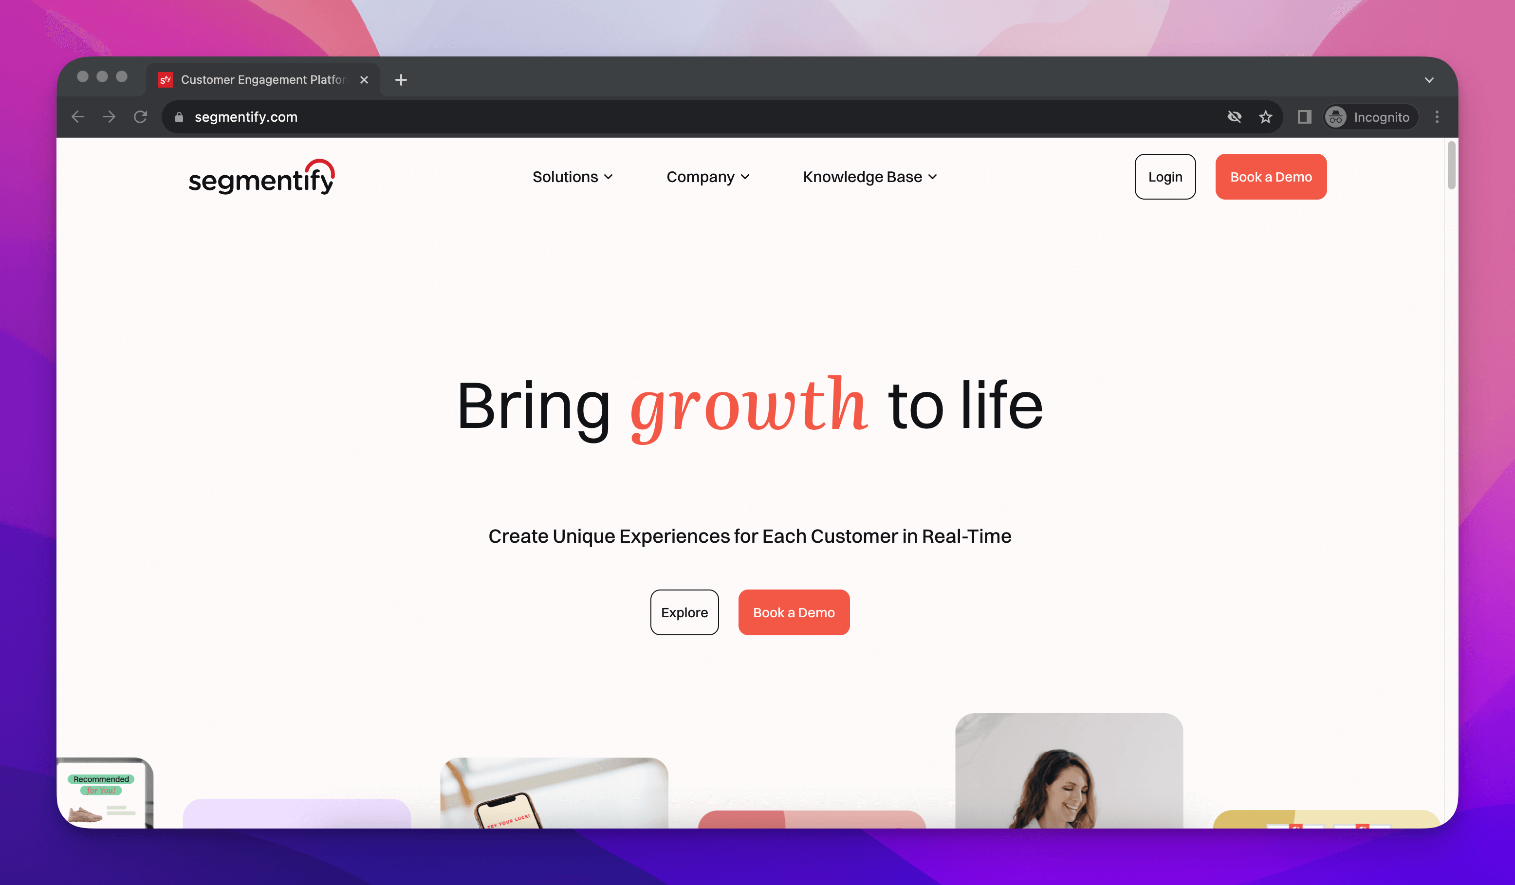Click the back navigation arrow icon

[x=79, y=116]
